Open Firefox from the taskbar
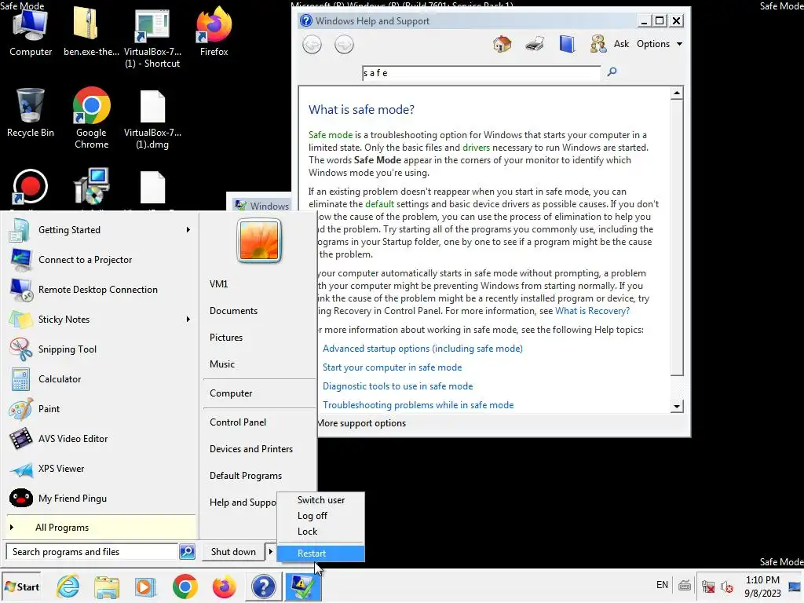Screen dimensions: 804x603 click(224, 587)
